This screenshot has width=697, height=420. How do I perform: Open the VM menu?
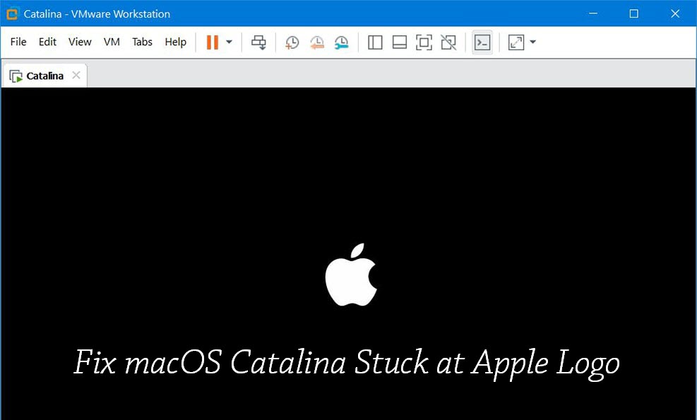[112, 42]
